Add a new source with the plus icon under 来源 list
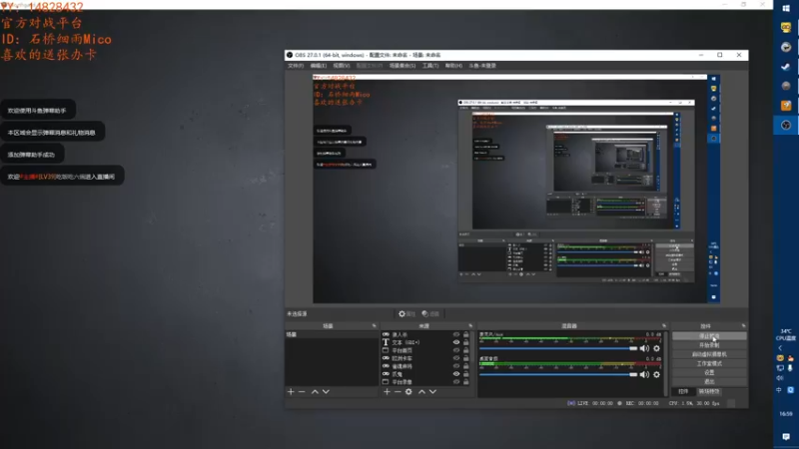 pos(387,392)
